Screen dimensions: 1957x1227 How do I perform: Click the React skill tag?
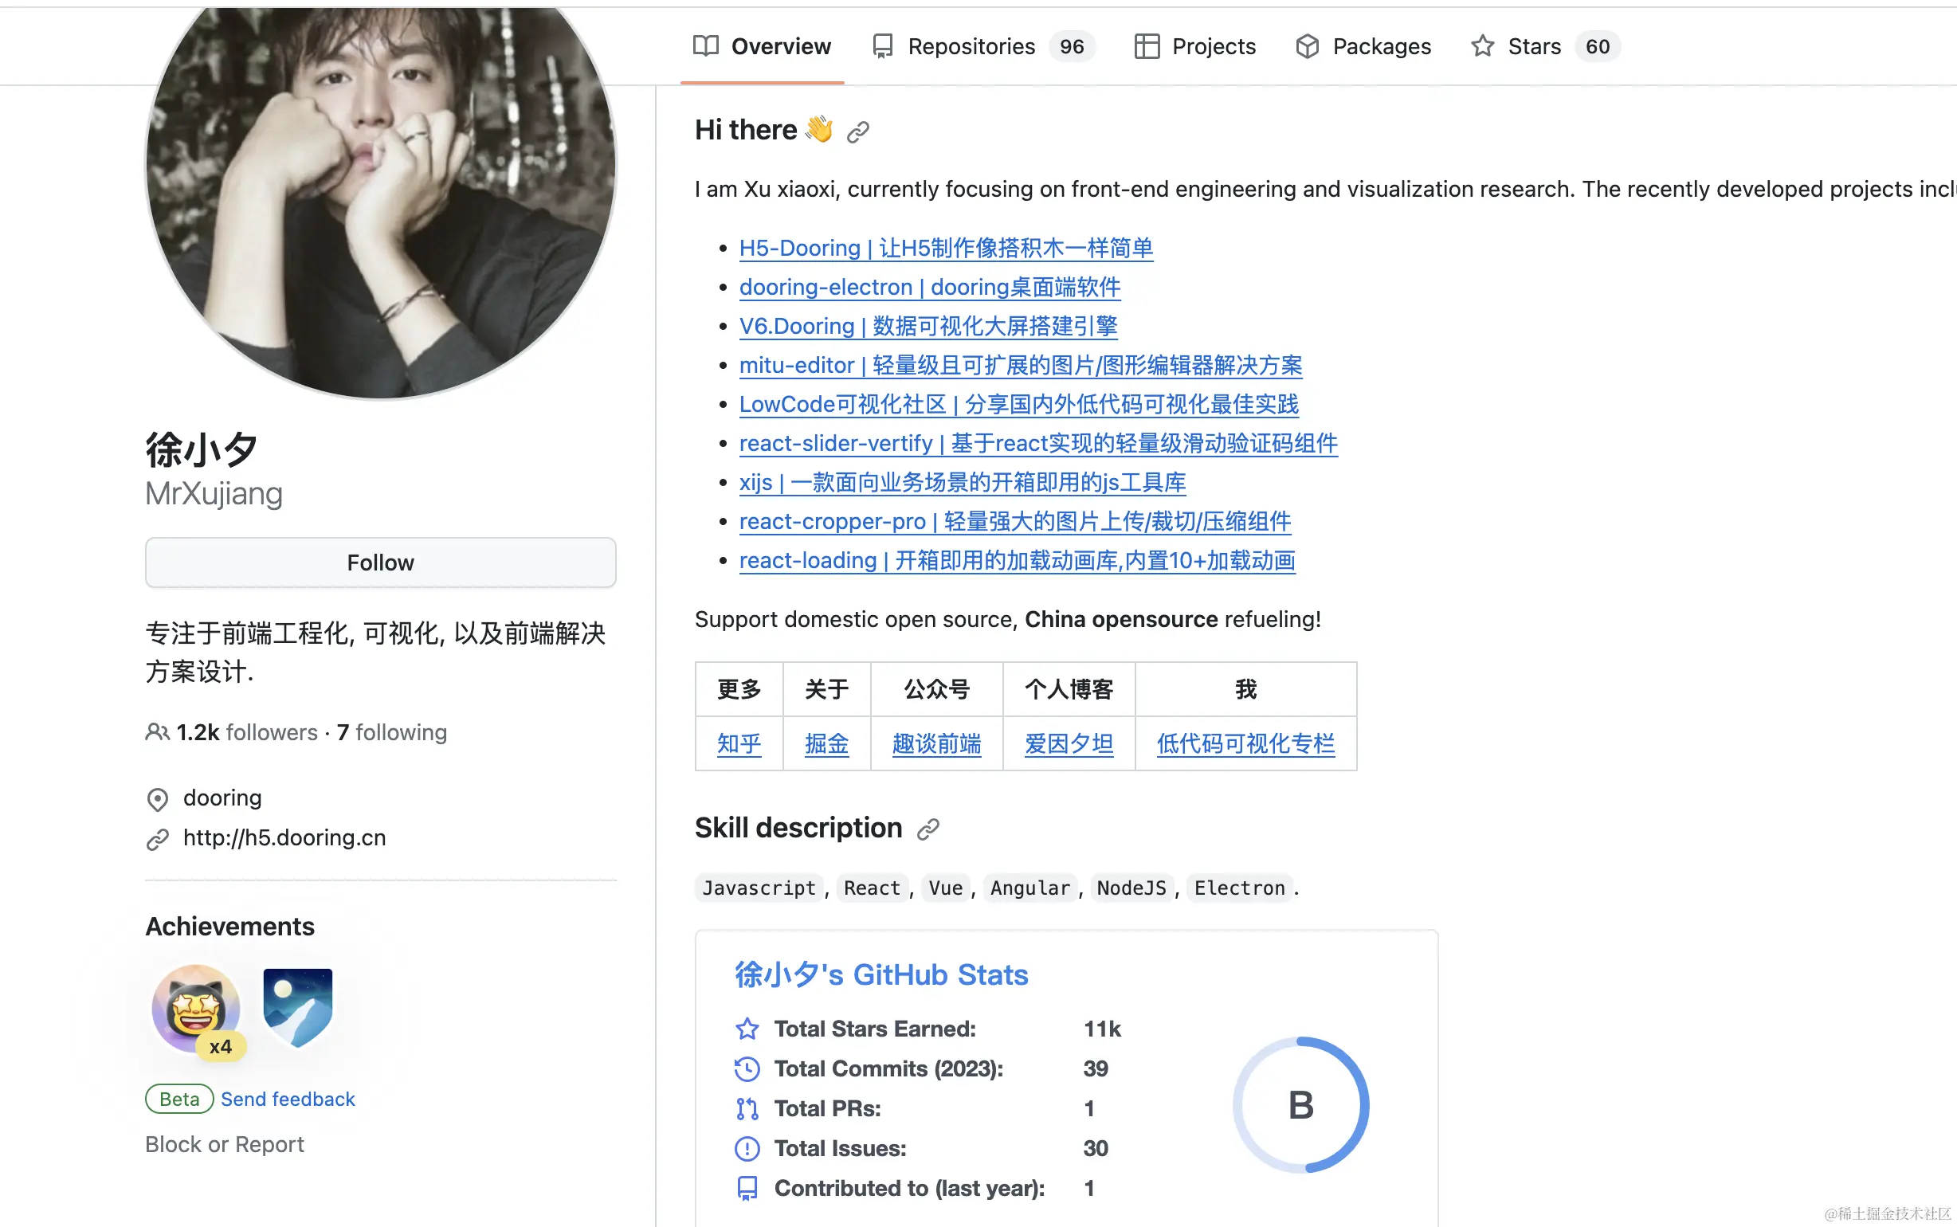(x=873, y=888)
